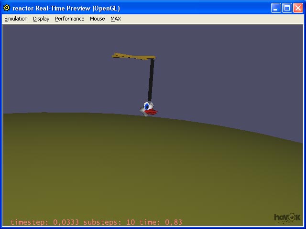Screen dimensions: 306x229
Task: Open the MAX menu
Action: [116, 19]
